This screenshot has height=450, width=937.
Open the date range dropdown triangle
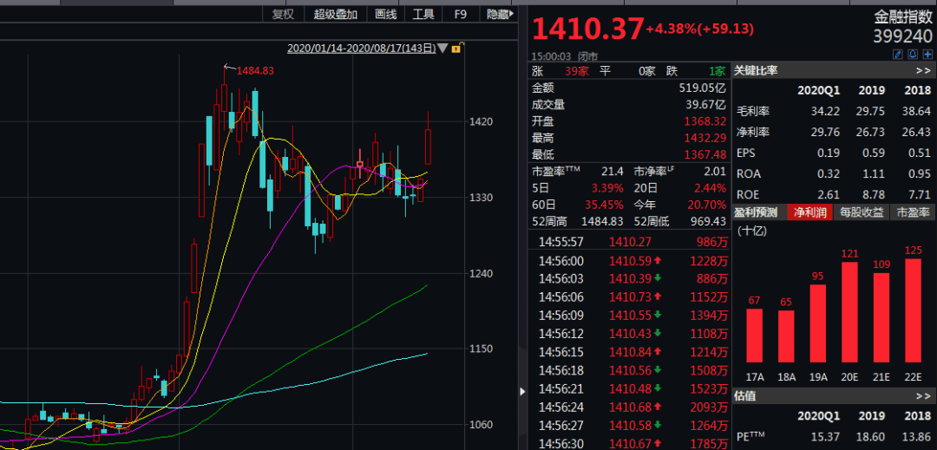click(x=442, y=49)
